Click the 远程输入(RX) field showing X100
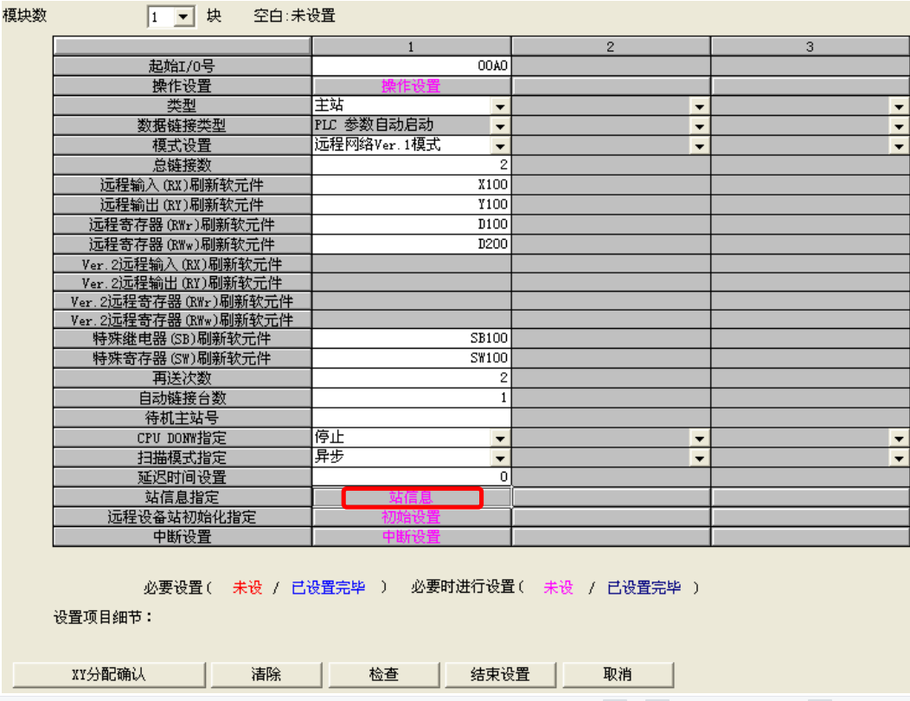 (411, 184)
